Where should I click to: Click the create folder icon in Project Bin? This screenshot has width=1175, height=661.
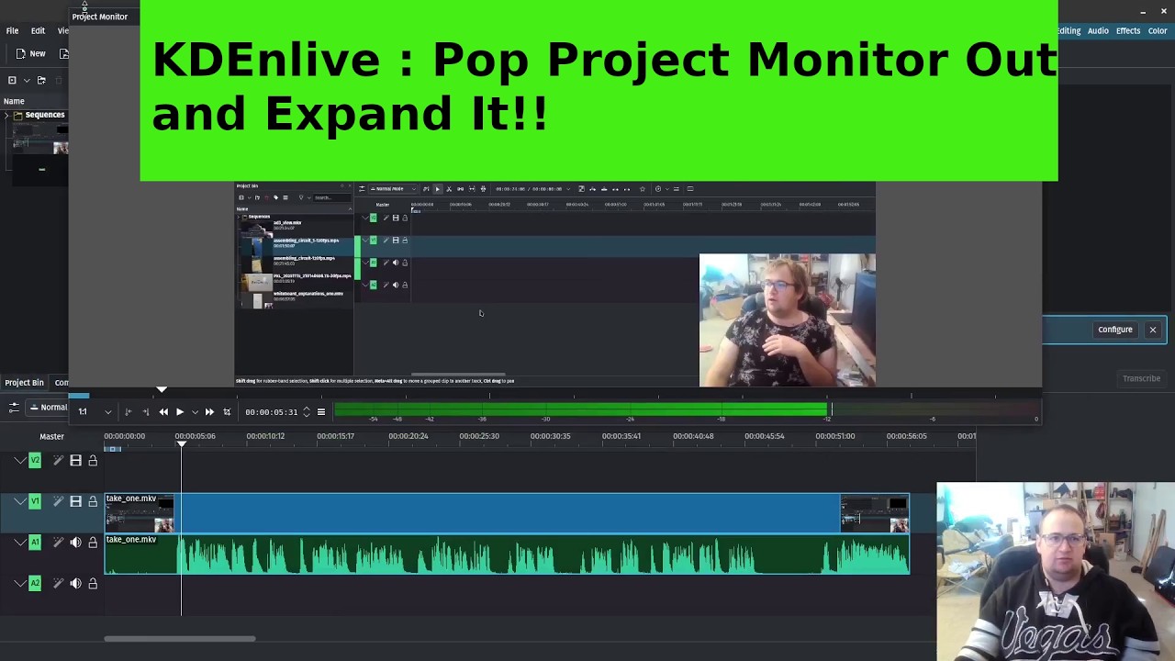point(41,81)
